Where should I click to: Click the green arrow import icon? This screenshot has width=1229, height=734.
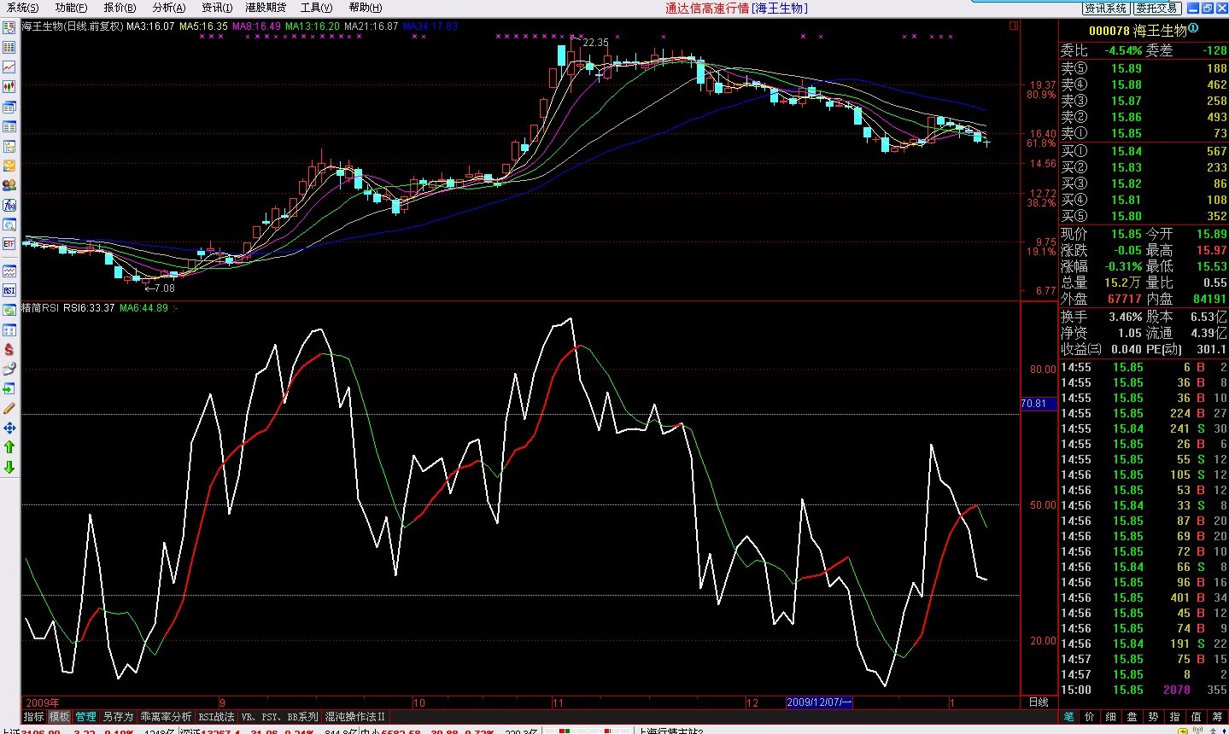point(9,389)
